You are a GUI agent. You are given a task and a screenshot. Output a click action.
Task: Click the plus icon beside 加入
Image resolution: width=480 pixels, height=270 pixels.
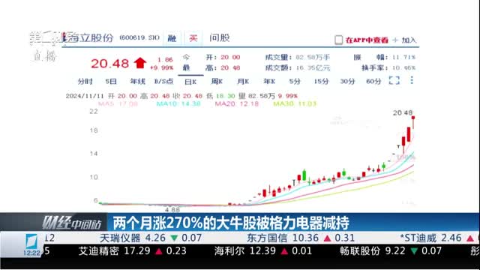tap(395, 40)
